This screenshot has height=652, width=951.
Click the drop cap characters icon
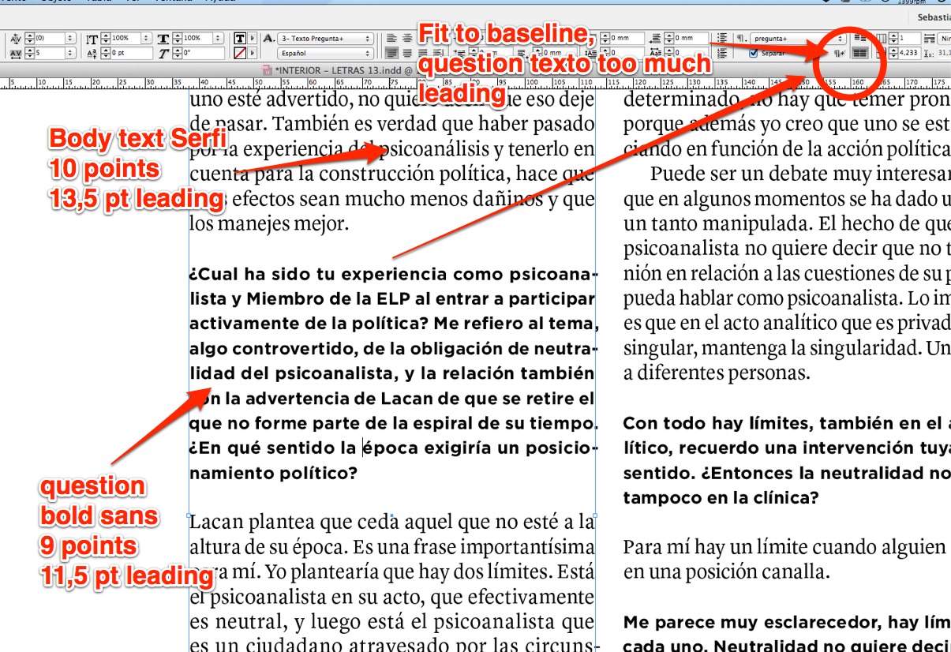tap(655, 53)
